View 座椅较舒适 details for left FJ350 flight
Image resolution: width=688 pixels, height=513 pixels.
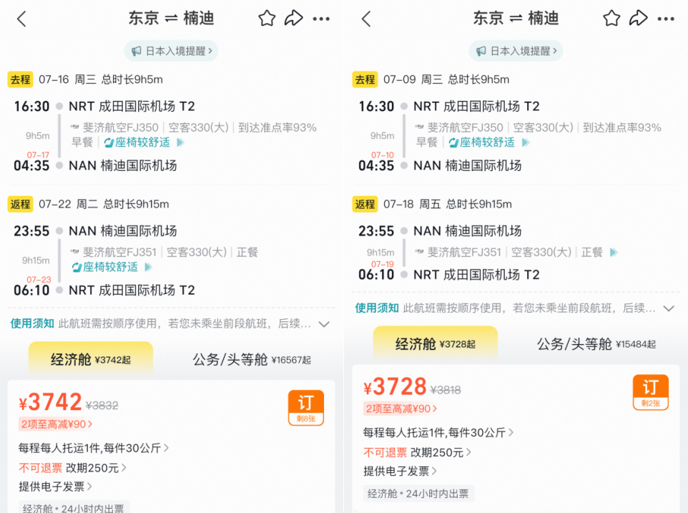point(144,142)
